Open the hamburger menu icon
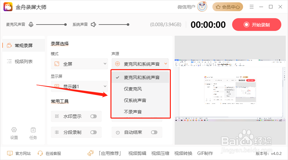This screenshot has height=160, width=288. click(252, 7)
